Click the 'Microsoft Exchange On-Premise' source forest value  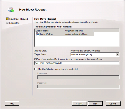pos(85,50)
